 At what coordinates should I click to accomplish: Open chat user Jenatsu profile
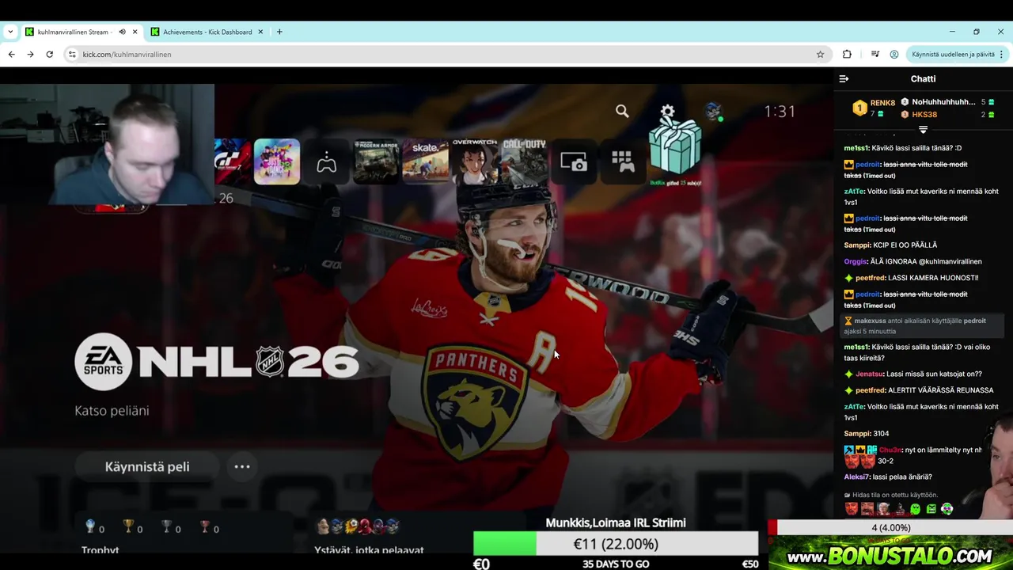(x=870, y=374)
